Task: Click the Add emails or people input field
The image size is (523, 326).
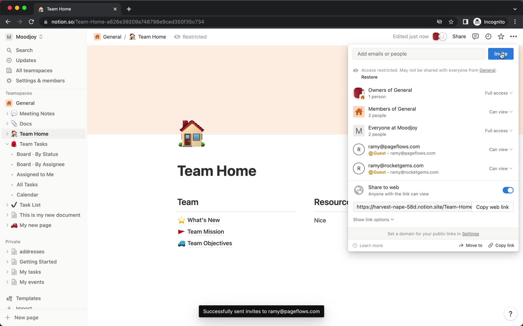Action: click(419, 54)
